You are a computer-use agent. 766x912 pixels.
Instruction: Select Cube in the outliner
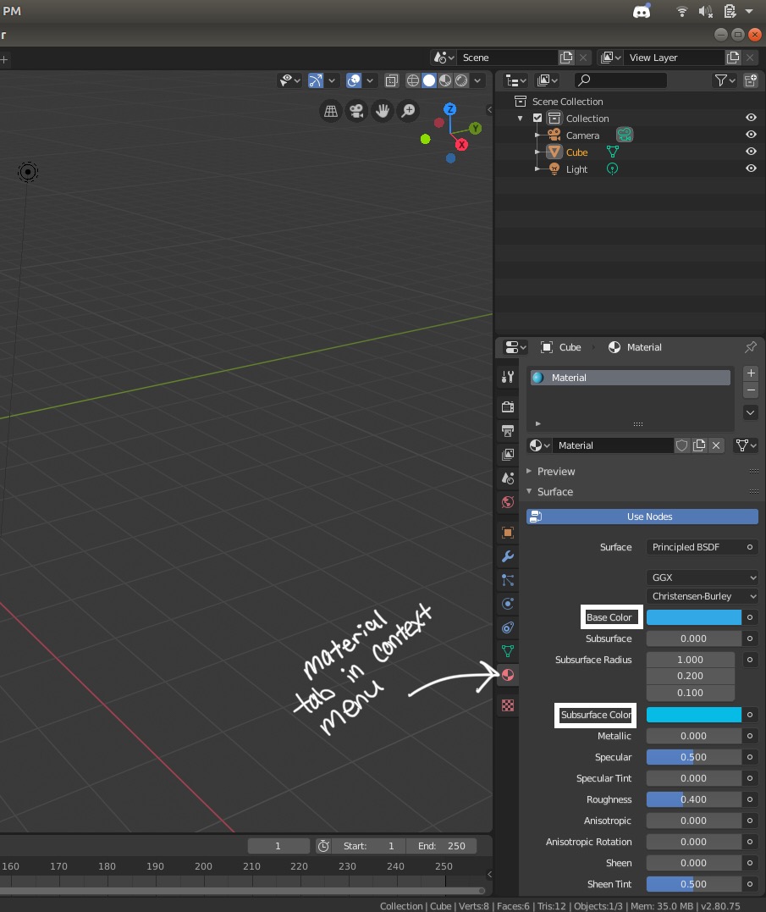[x=576, y=152]
